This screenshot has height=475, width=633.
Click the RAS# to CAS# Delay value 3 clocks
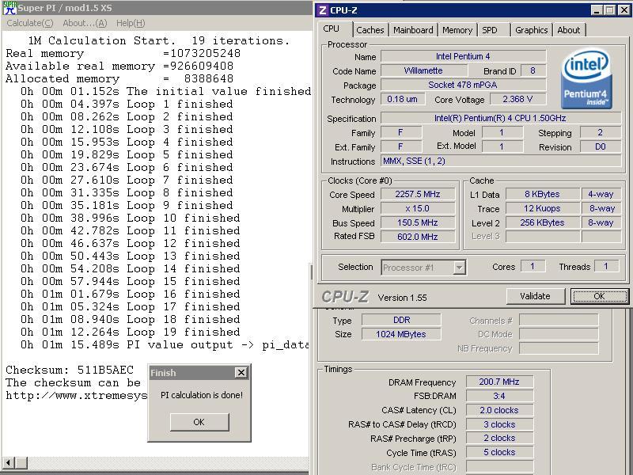499,424
